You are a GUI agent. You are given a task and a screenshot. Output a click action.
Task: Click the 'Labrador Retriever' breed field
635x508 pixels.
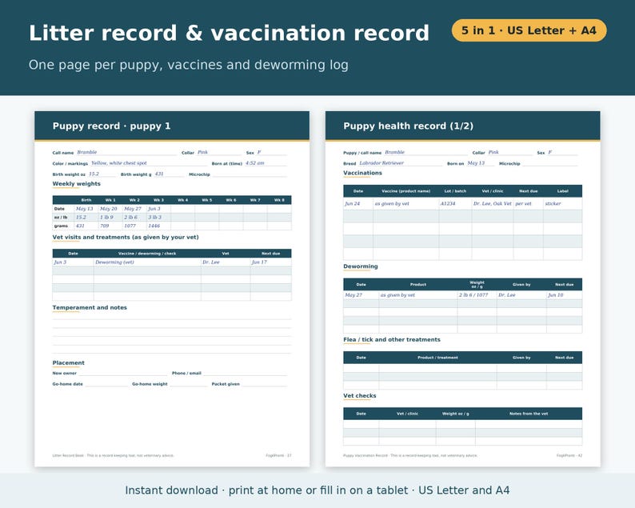[400, 163]
